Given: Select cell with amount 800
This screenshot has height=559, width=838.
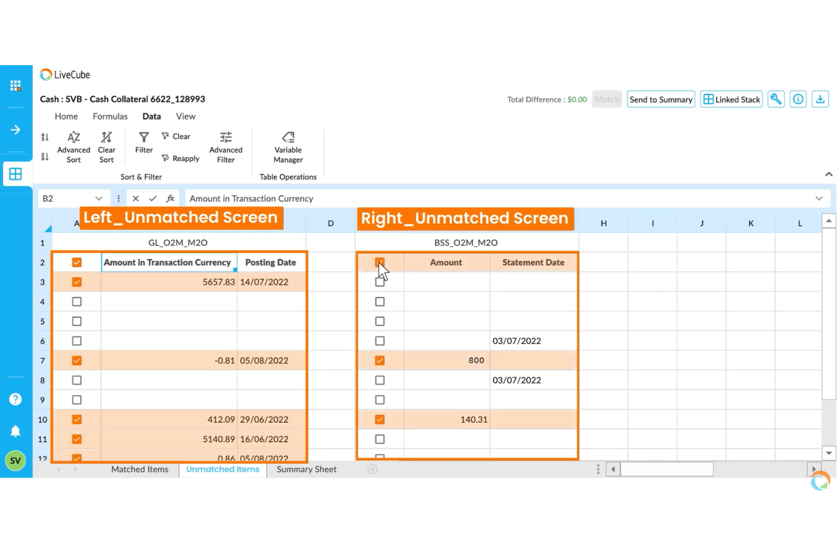Looking at the screenshot, I should coord(447,360).
